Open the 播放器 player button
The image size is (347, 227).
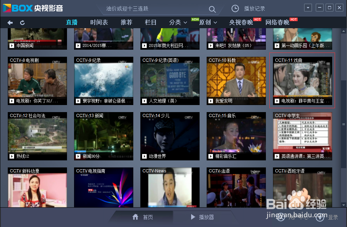(x=202, y=217)
